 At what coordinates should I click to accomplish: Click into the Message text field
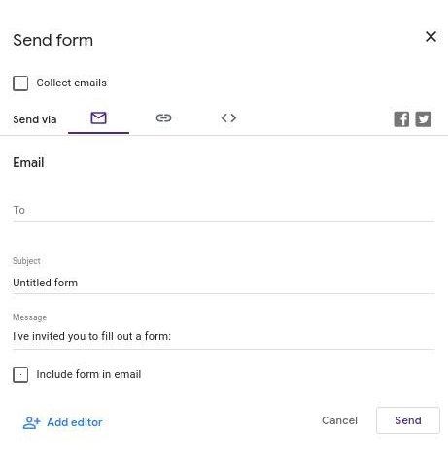pyautogui.click(x=224, y=337)
